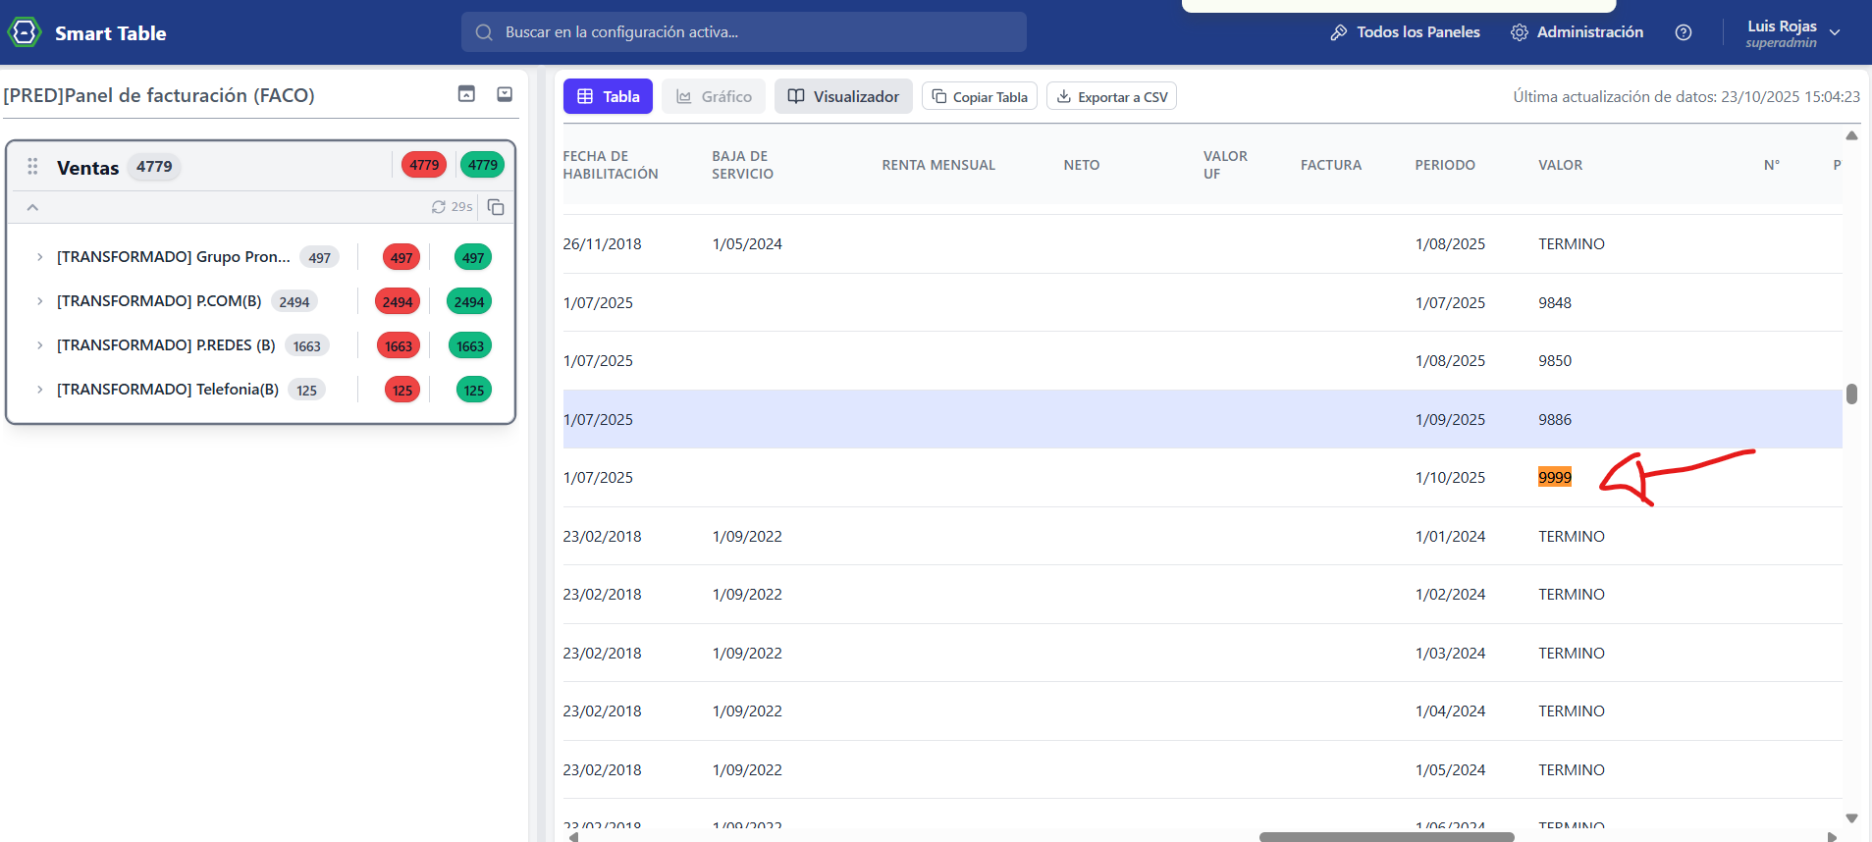Click the expand-all panels icon

pos(505,94)
